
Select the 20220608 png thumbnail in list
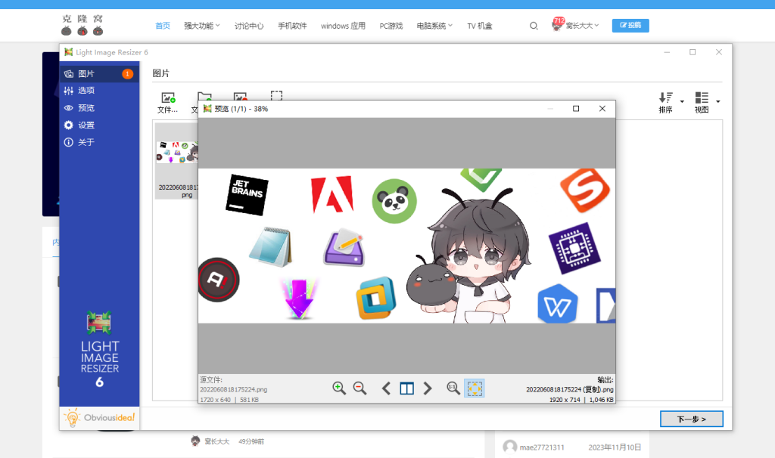click(x=177, y=162)
